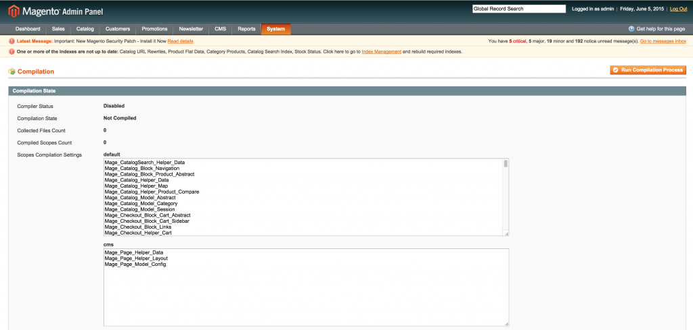Click the 5 critical messages count
The width and height of the screenshot is (693, 330).
(516, 41)
